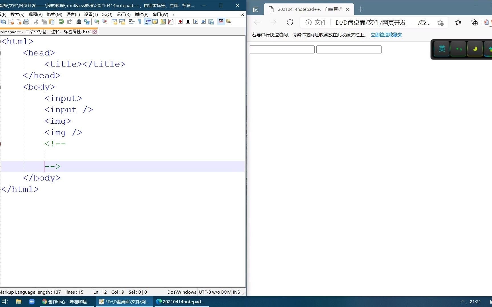This screenshot has height=307, width=492.
Task: Click the Cut scissors icon
Action: click(36, 22)
